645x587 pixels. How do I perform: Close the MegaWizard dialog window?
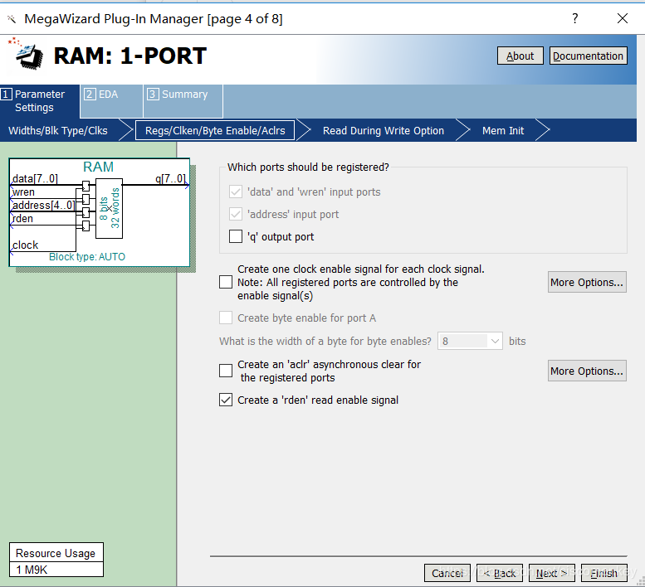point(623,18)
